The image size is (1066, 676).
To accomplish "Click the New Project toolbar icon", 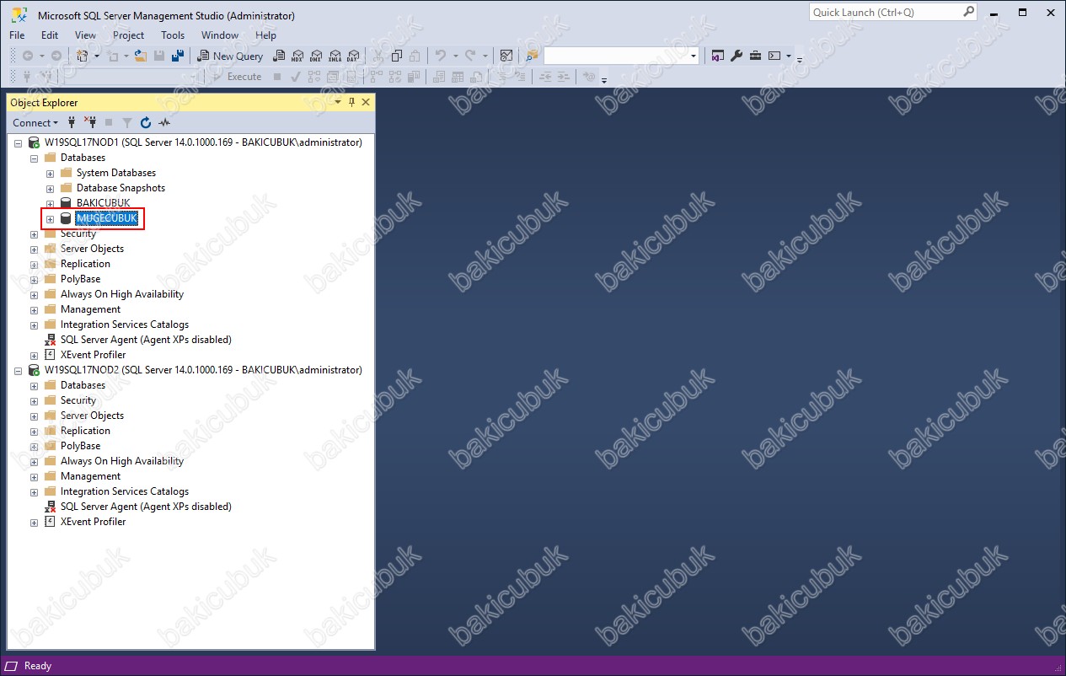I will [x=83, y=56].
